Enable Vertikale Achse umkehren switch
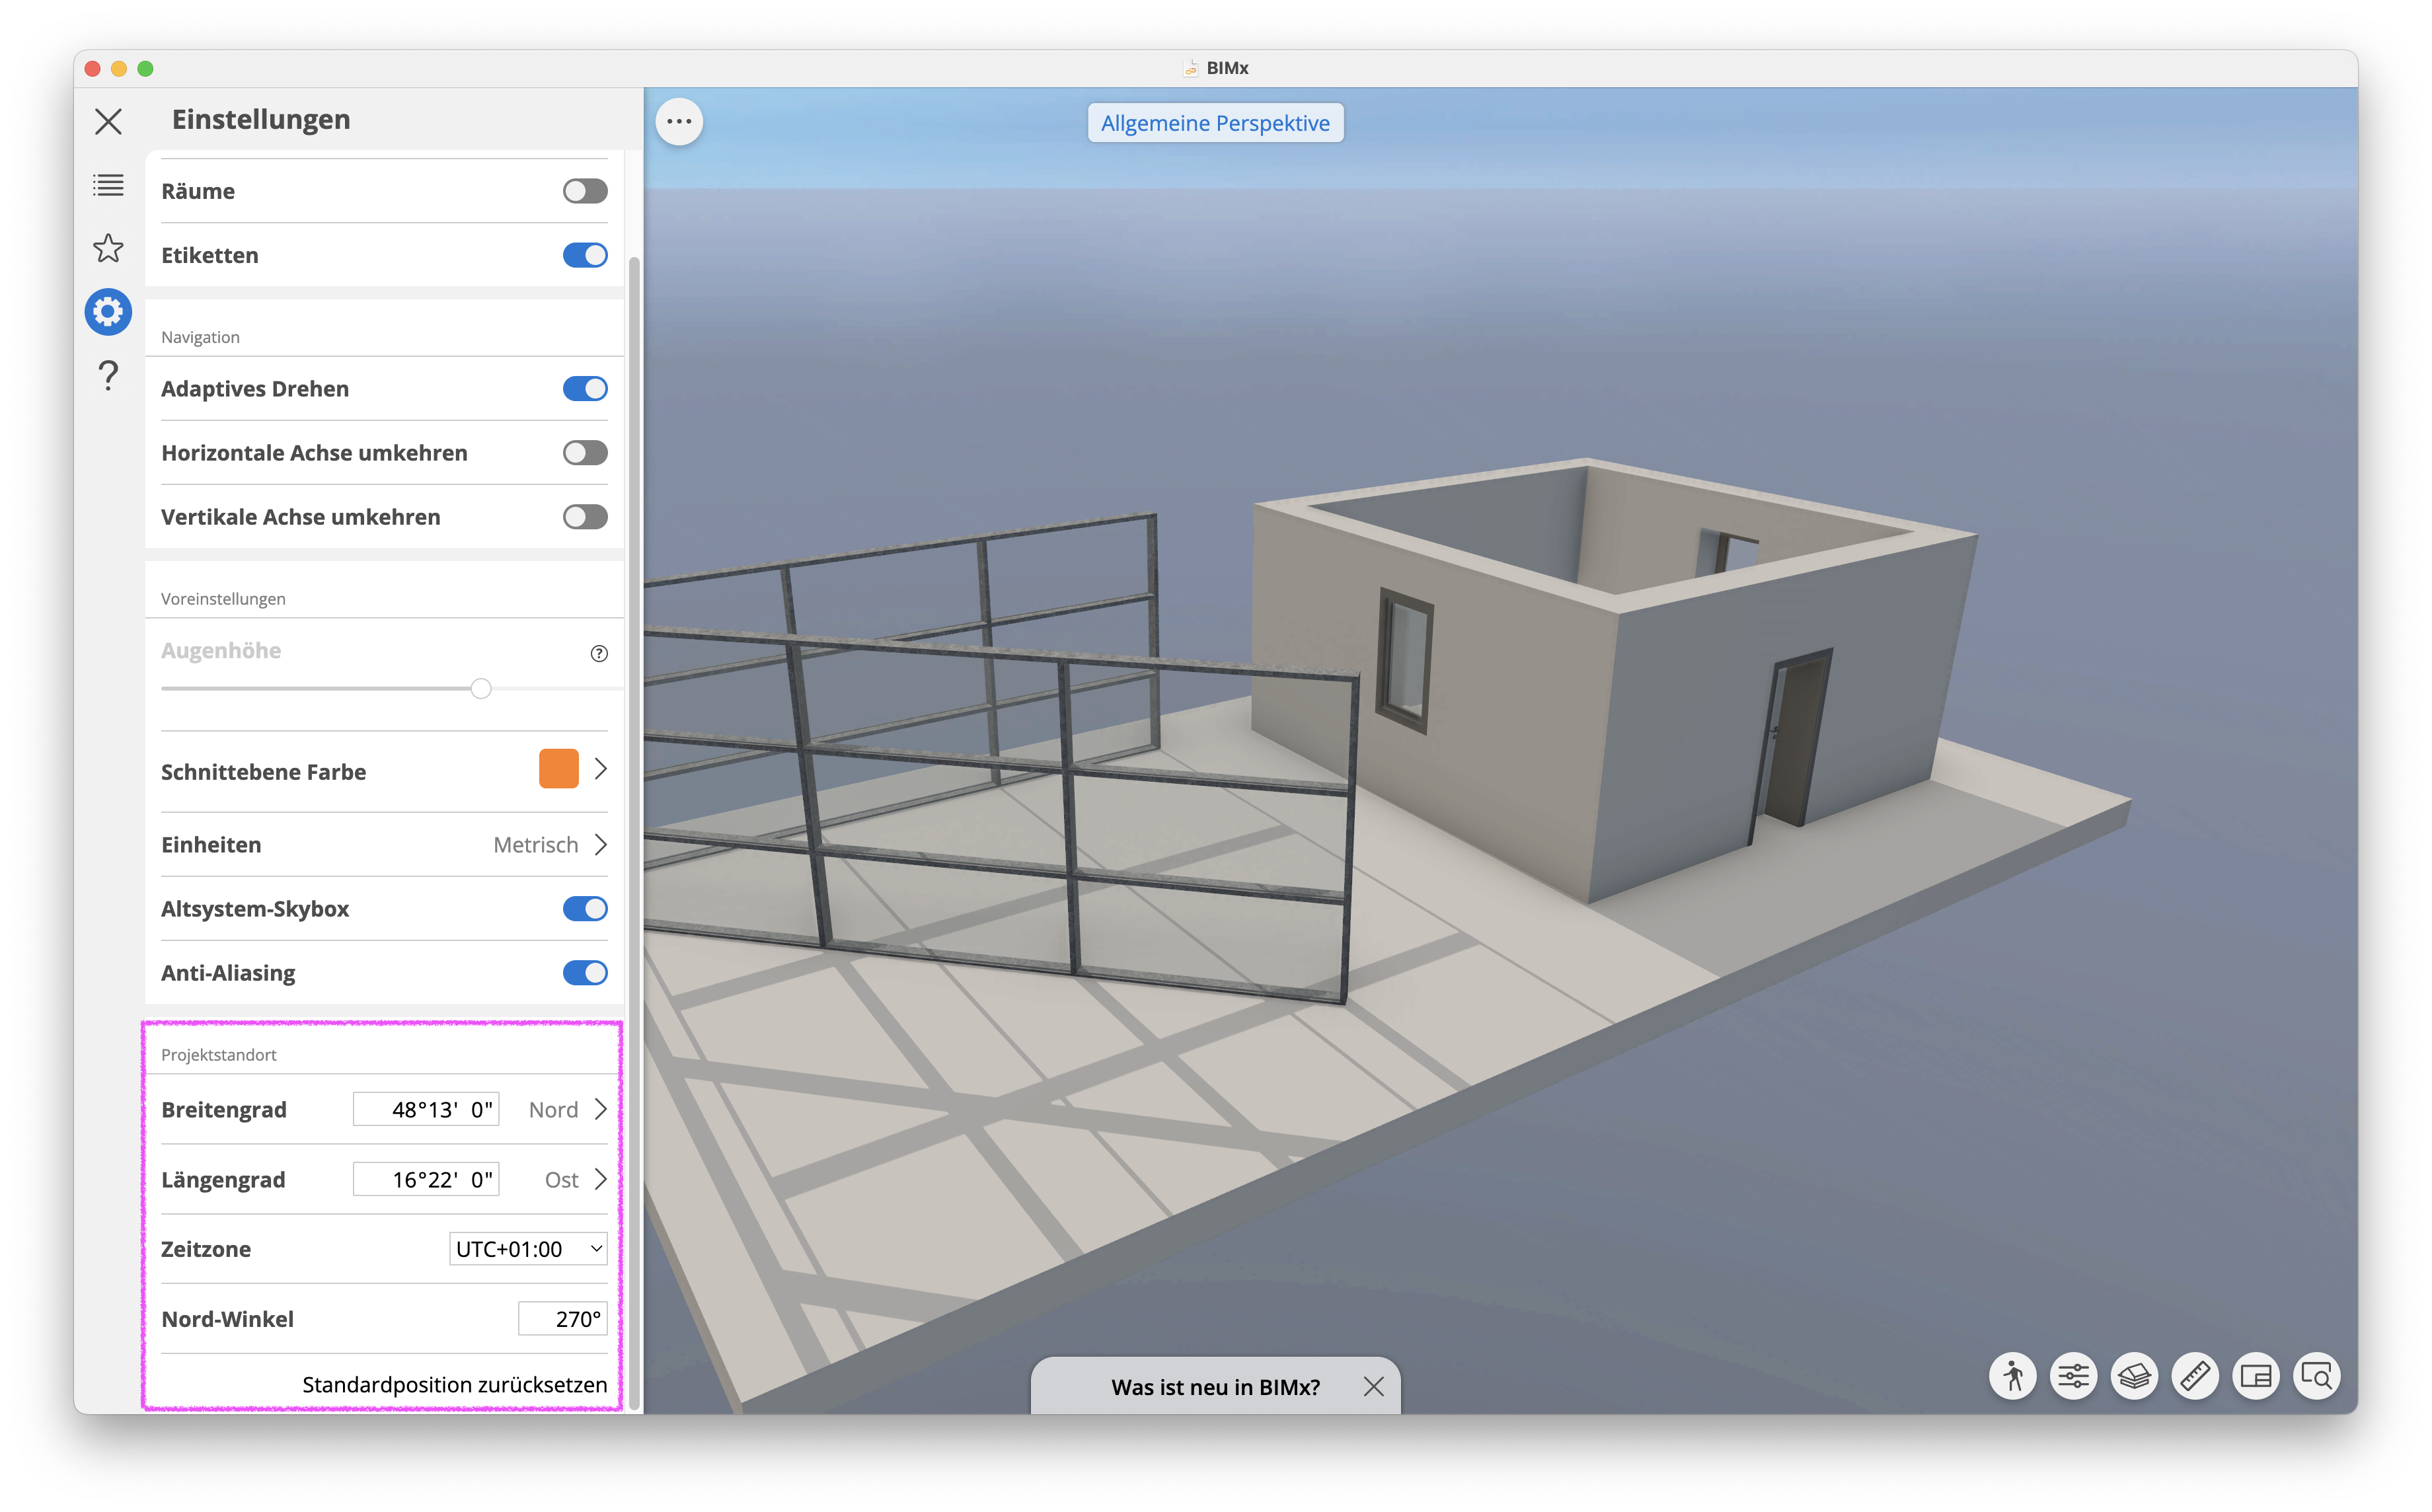The width and height of the screenshot is (2432, 1512). pos(585,517)
